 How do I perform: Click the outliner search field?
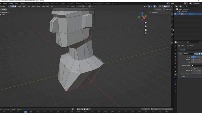coord(191,6)
